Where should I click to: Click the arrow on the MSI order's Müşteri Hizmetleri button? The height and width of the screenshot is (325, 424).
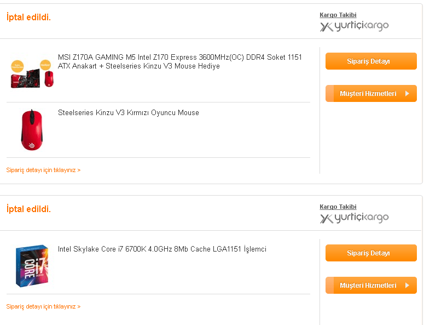407,94
